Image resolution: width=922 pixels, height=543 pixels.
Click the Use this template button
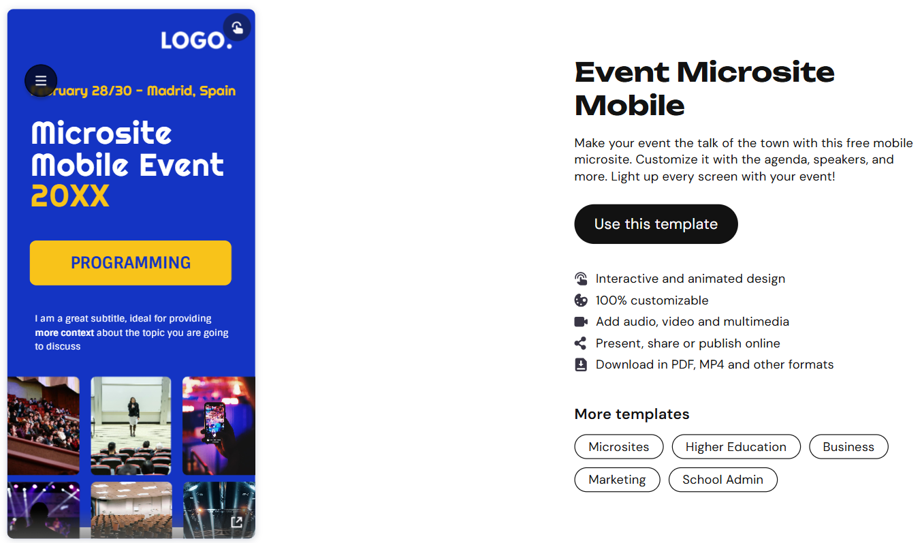(655, 223)
